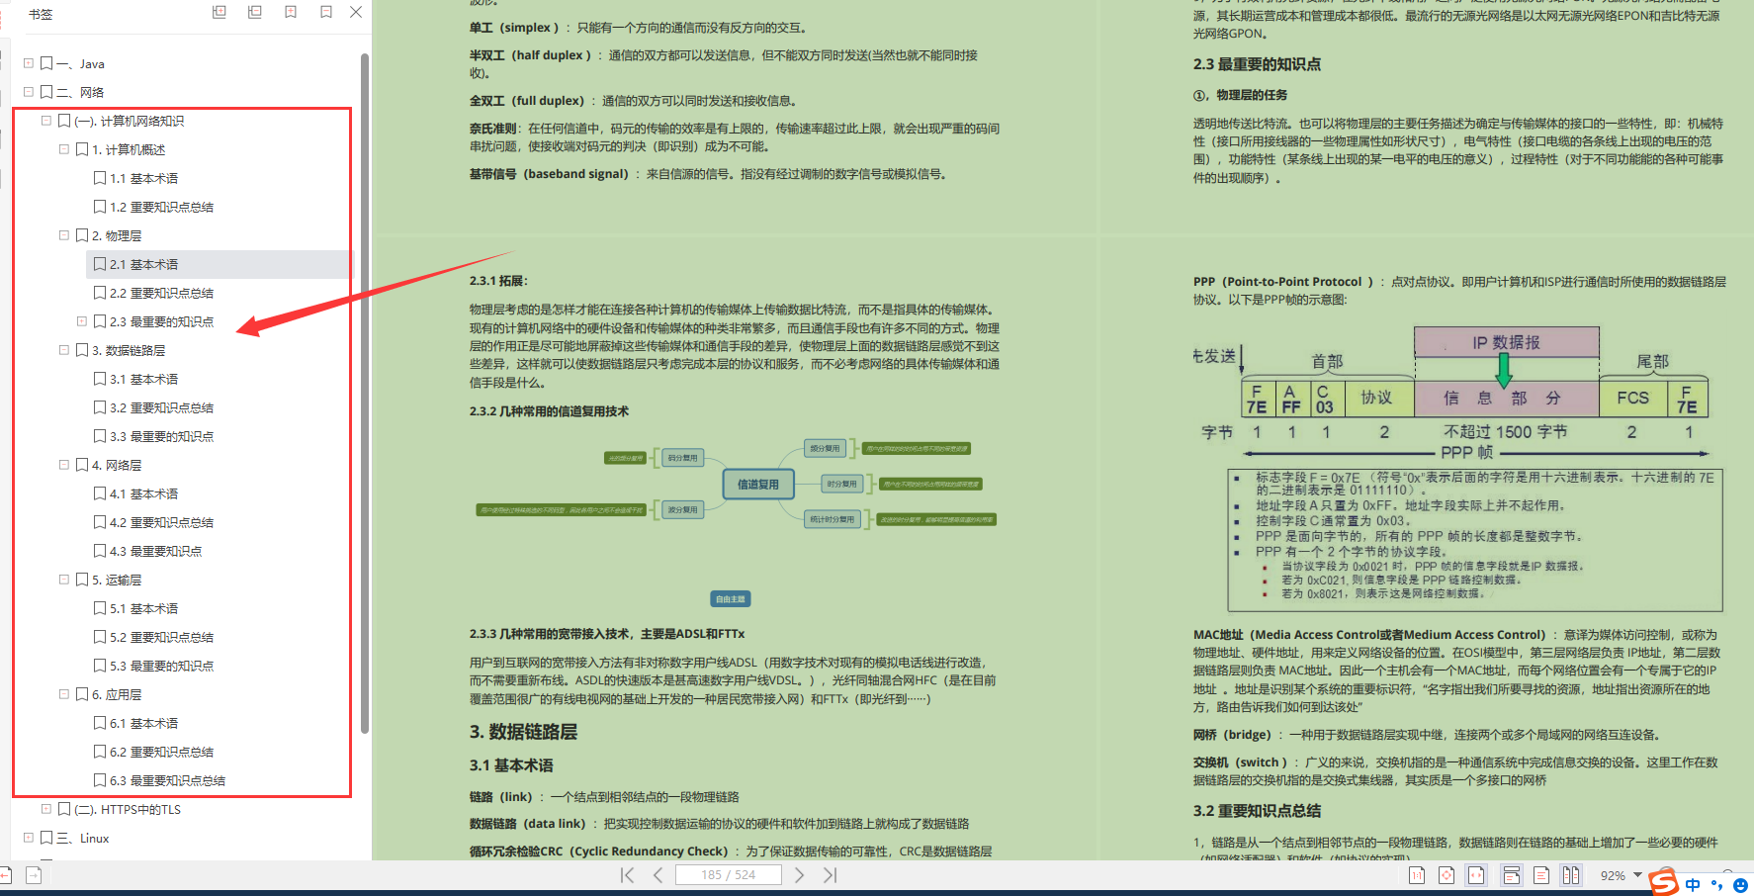The image size is (1754, 896).
Task: Collapse the 二、网络 bookmark node
Action: point(29,92)
